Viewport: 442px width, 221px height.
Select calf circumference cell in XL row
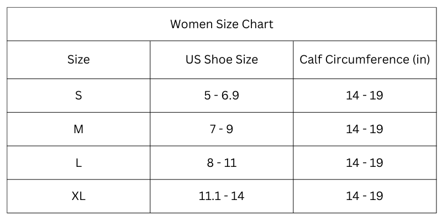point(365,196)
